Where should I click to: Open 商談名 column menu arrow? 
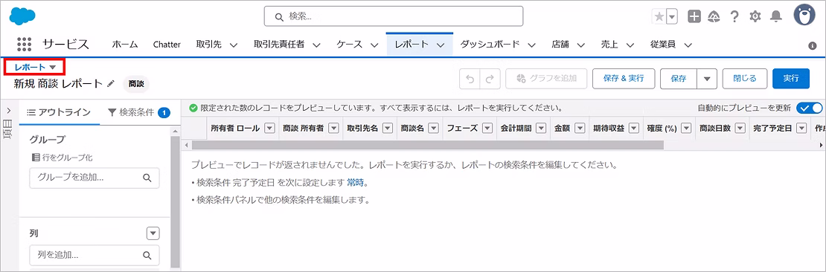coord(434,128)
